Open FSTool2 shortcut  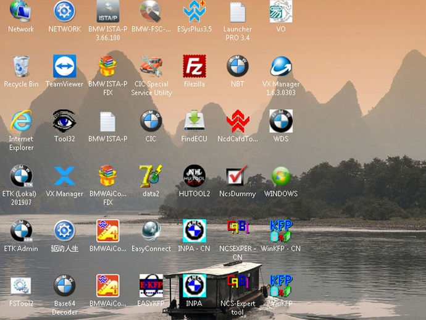[21, 286]
